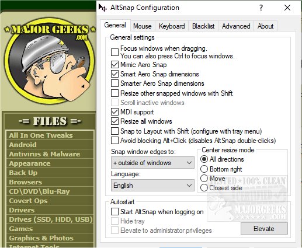Viewport: 302px width, 248px height.
Task: Open the Browsers category link
Action: pos(26,182)
